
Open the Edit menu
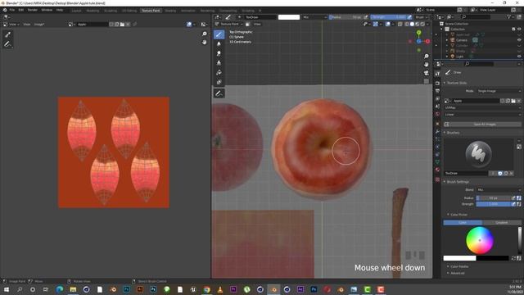21,10
